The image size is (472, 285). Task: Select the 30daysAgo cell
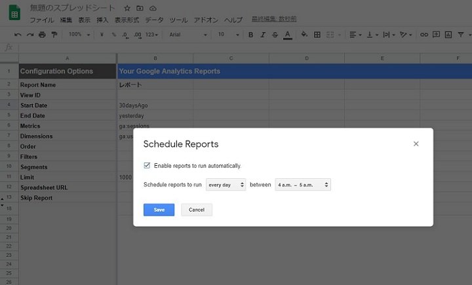[x=155, y=105]
